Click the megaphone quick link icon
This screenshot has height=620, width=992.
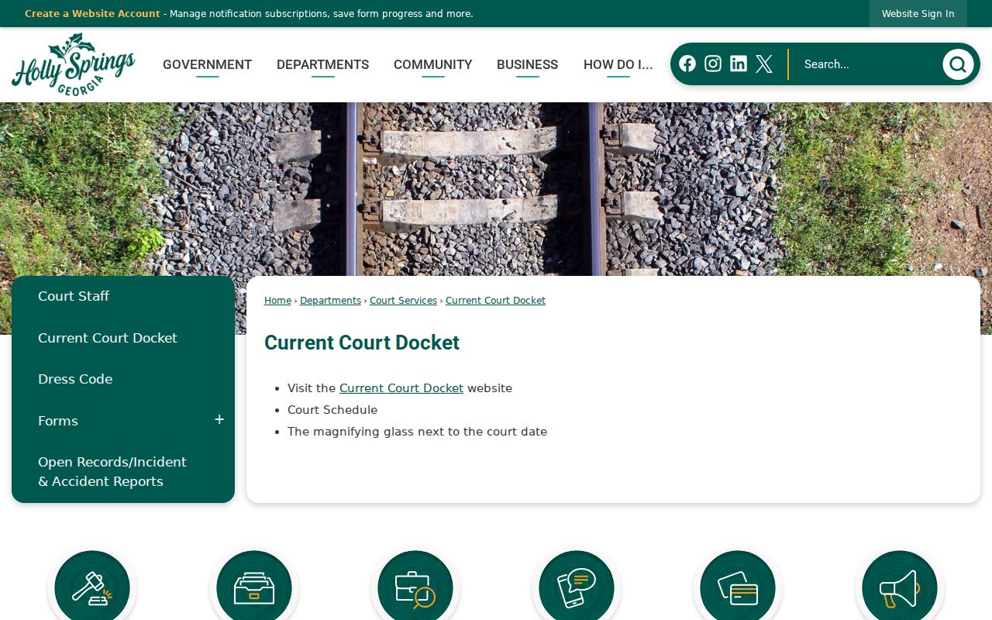point(900,587)
